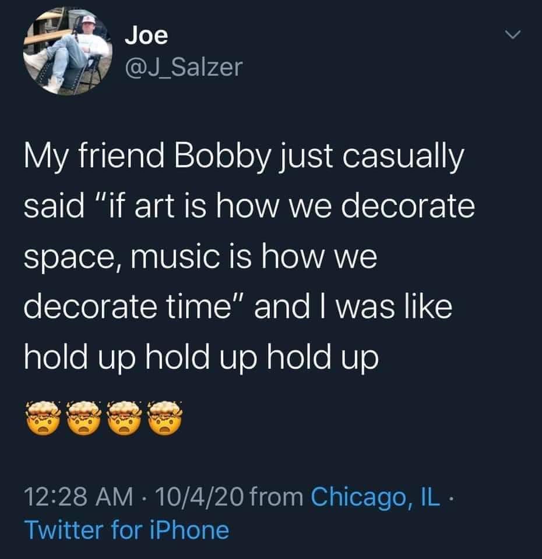
Task: Tap the last exploding head emoji
Action: [x=164, y=418]
